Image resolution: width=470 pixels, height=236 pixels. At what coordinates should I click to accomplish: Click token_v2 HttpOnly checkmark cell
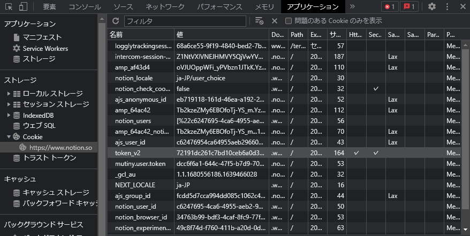356,153
